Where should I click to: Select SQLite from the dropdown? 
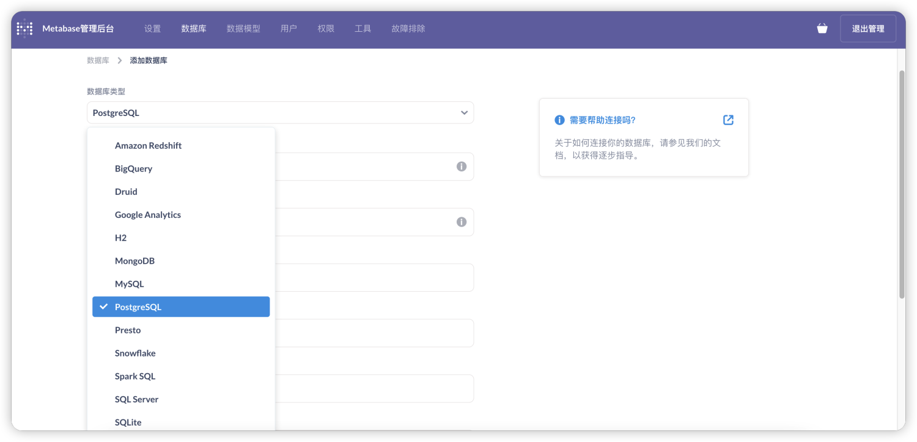point(181,422)
